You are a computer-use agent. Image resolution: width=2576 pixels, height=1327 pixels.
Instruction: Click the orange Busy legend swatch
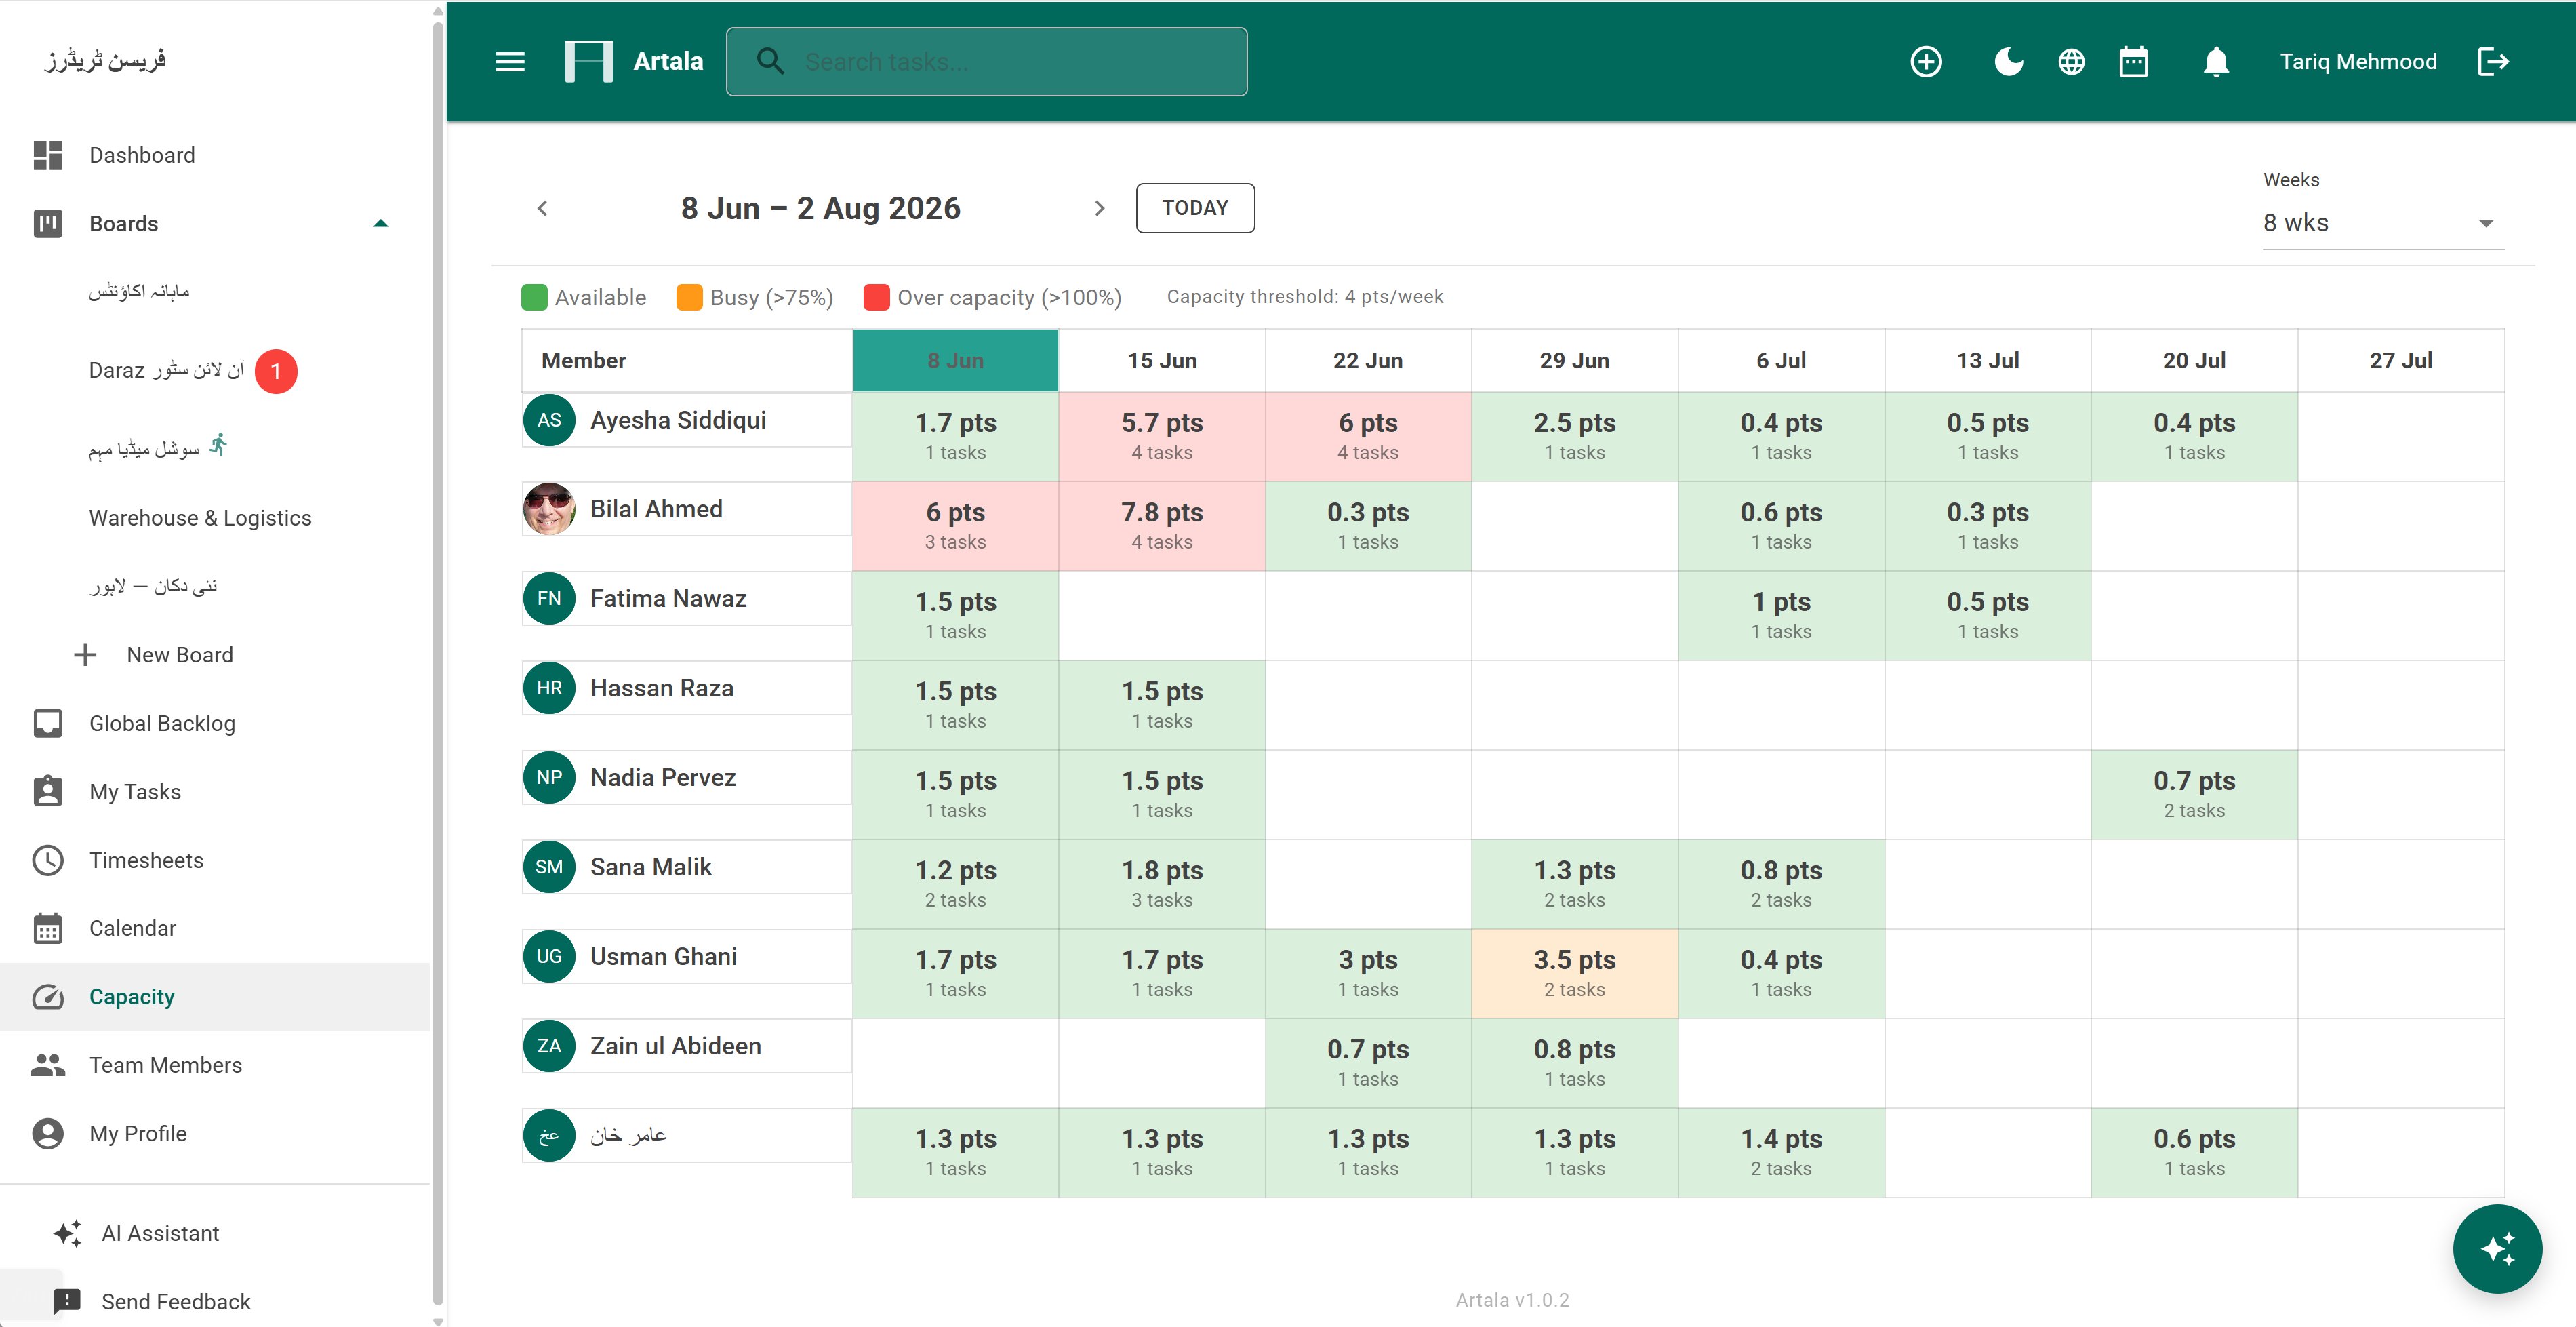pos(689,297)
